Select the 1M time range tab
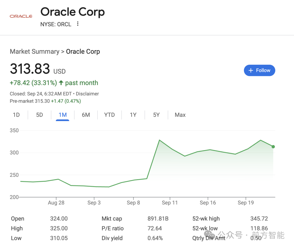Screen dimensions: 294x247 pos(63,115)
